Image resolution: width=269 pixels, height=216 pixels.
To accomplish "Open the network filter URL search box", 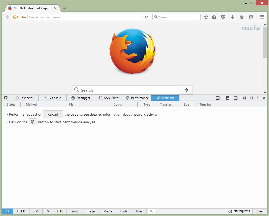I will pos(151,211).
